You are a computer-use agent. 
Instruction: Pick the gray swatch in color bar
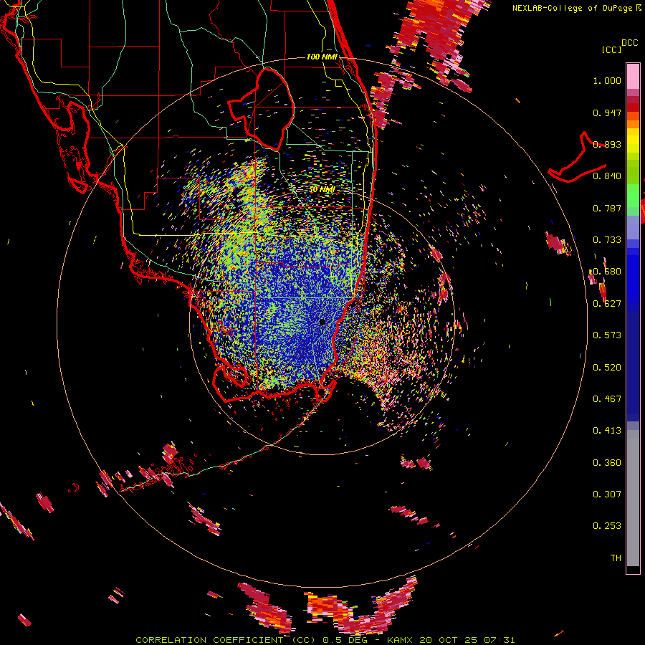(x=633, y=498)
